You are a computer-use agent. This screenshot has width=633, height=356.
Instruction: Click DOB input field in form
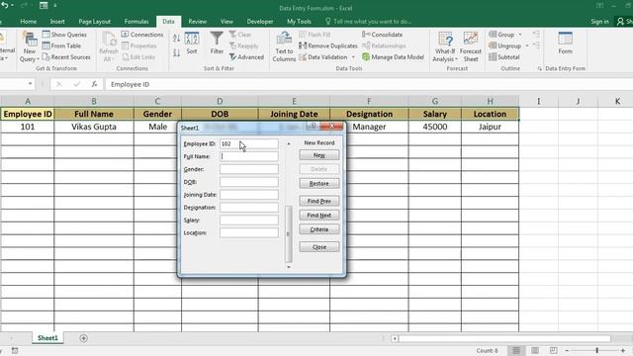[x=248, y=182]
